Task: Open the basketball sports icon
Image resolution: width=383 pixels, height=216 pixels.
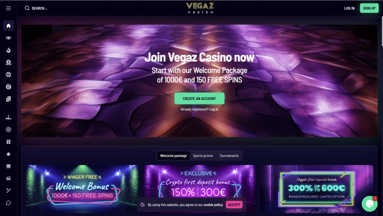Action: (x=9, y=75)
